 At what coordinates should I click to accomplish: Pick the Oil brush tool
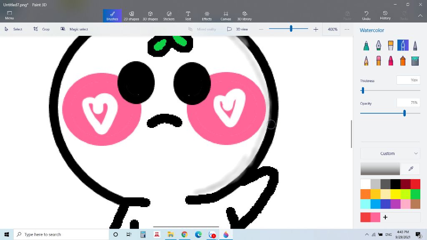tap(391, 45)
